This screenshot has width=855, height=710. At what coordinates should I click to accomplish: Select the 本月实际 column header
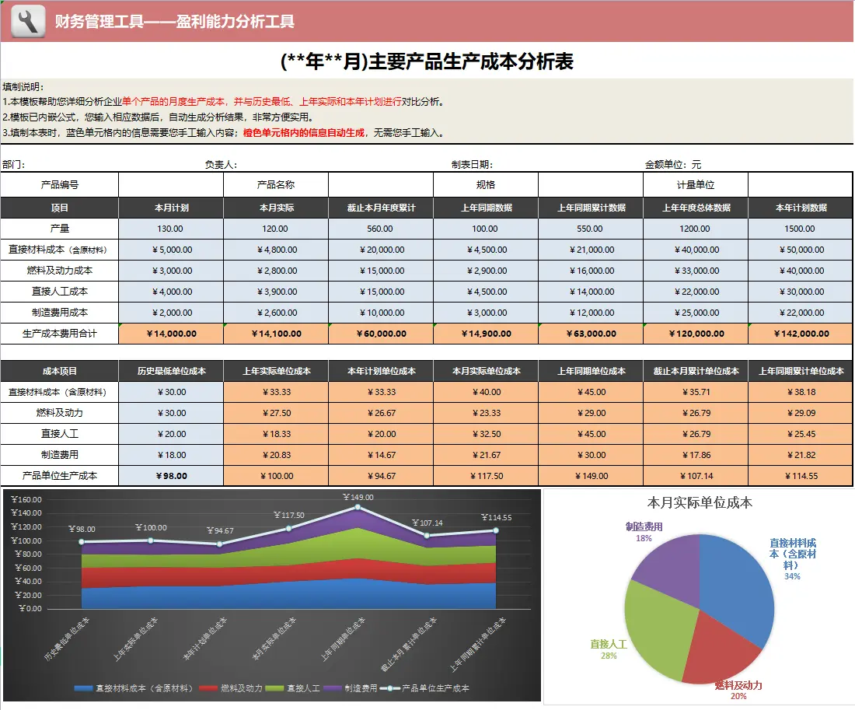point(276,208)
